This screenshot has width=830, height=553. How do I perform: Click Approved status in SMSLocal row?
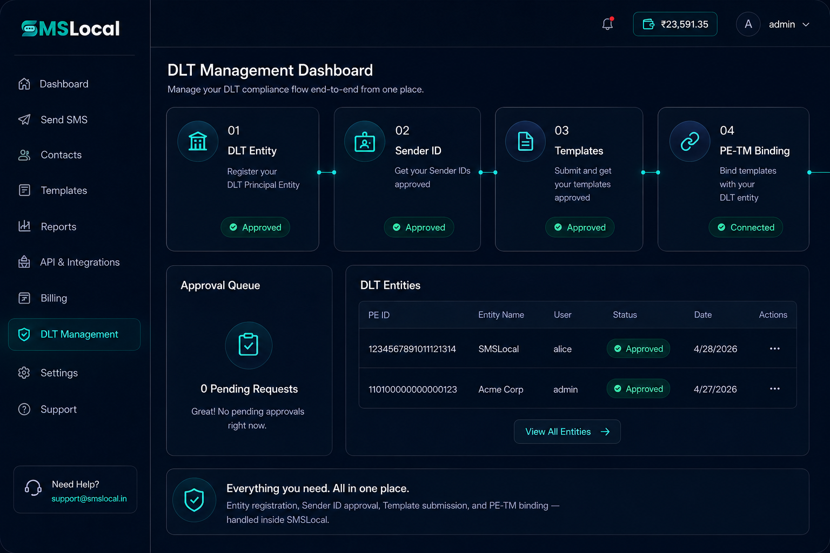(638, 349)
